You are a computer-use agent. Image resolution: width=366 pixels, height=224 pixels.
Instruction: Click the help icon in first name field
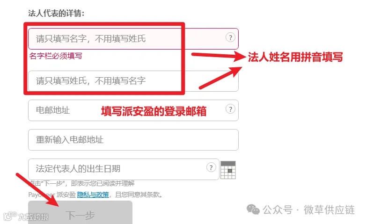230,37
